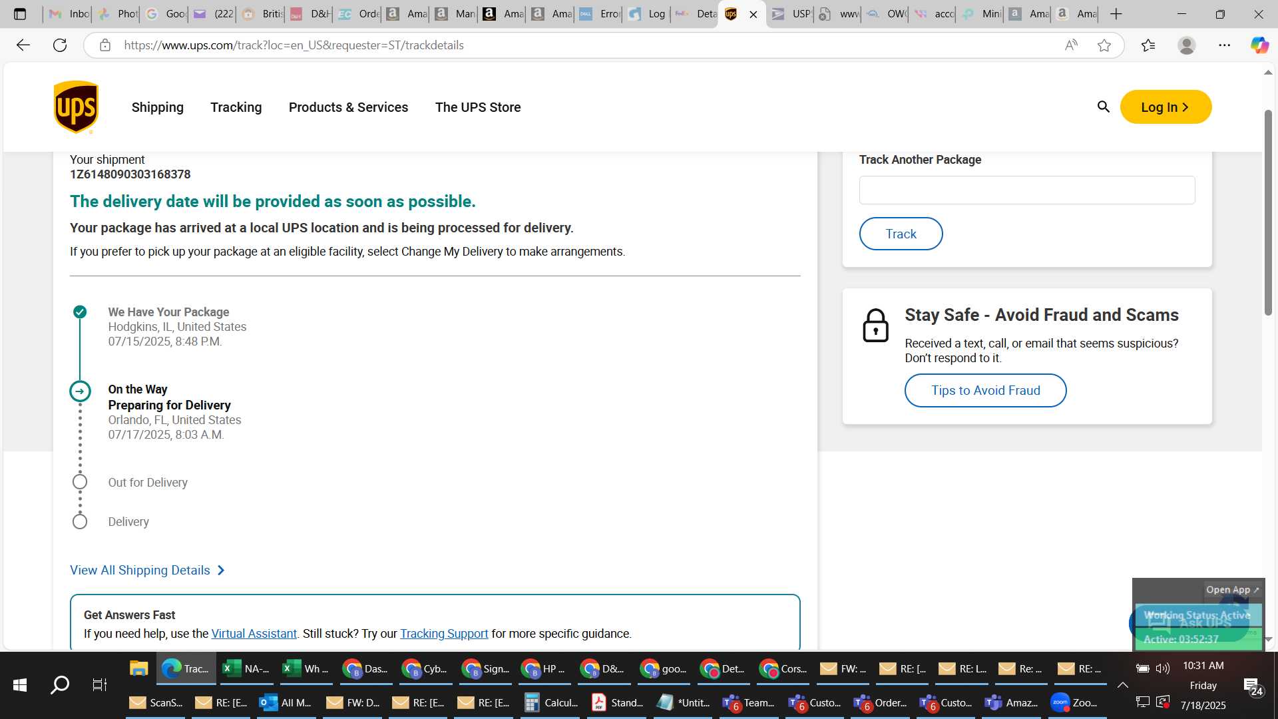Open the Products & Services menu
Screen dimensions: 1278x719
click(348, 107)
